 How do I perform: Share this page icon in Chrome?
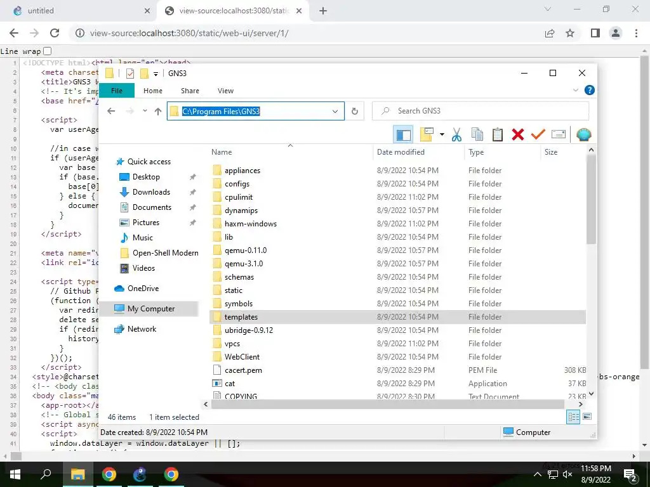pos(550,33)
